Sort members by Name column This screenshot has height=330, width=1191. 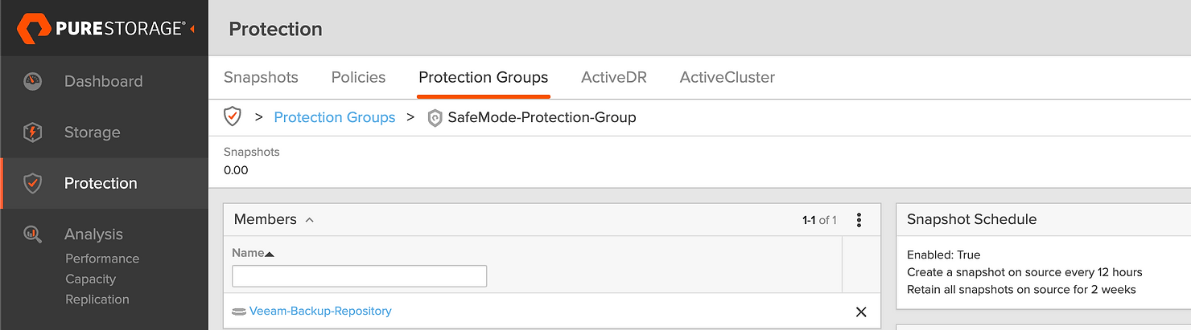253,253
